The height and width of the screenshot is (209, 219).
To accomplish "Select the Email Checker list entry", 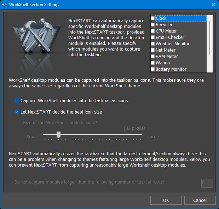I will tap(170, 37).
